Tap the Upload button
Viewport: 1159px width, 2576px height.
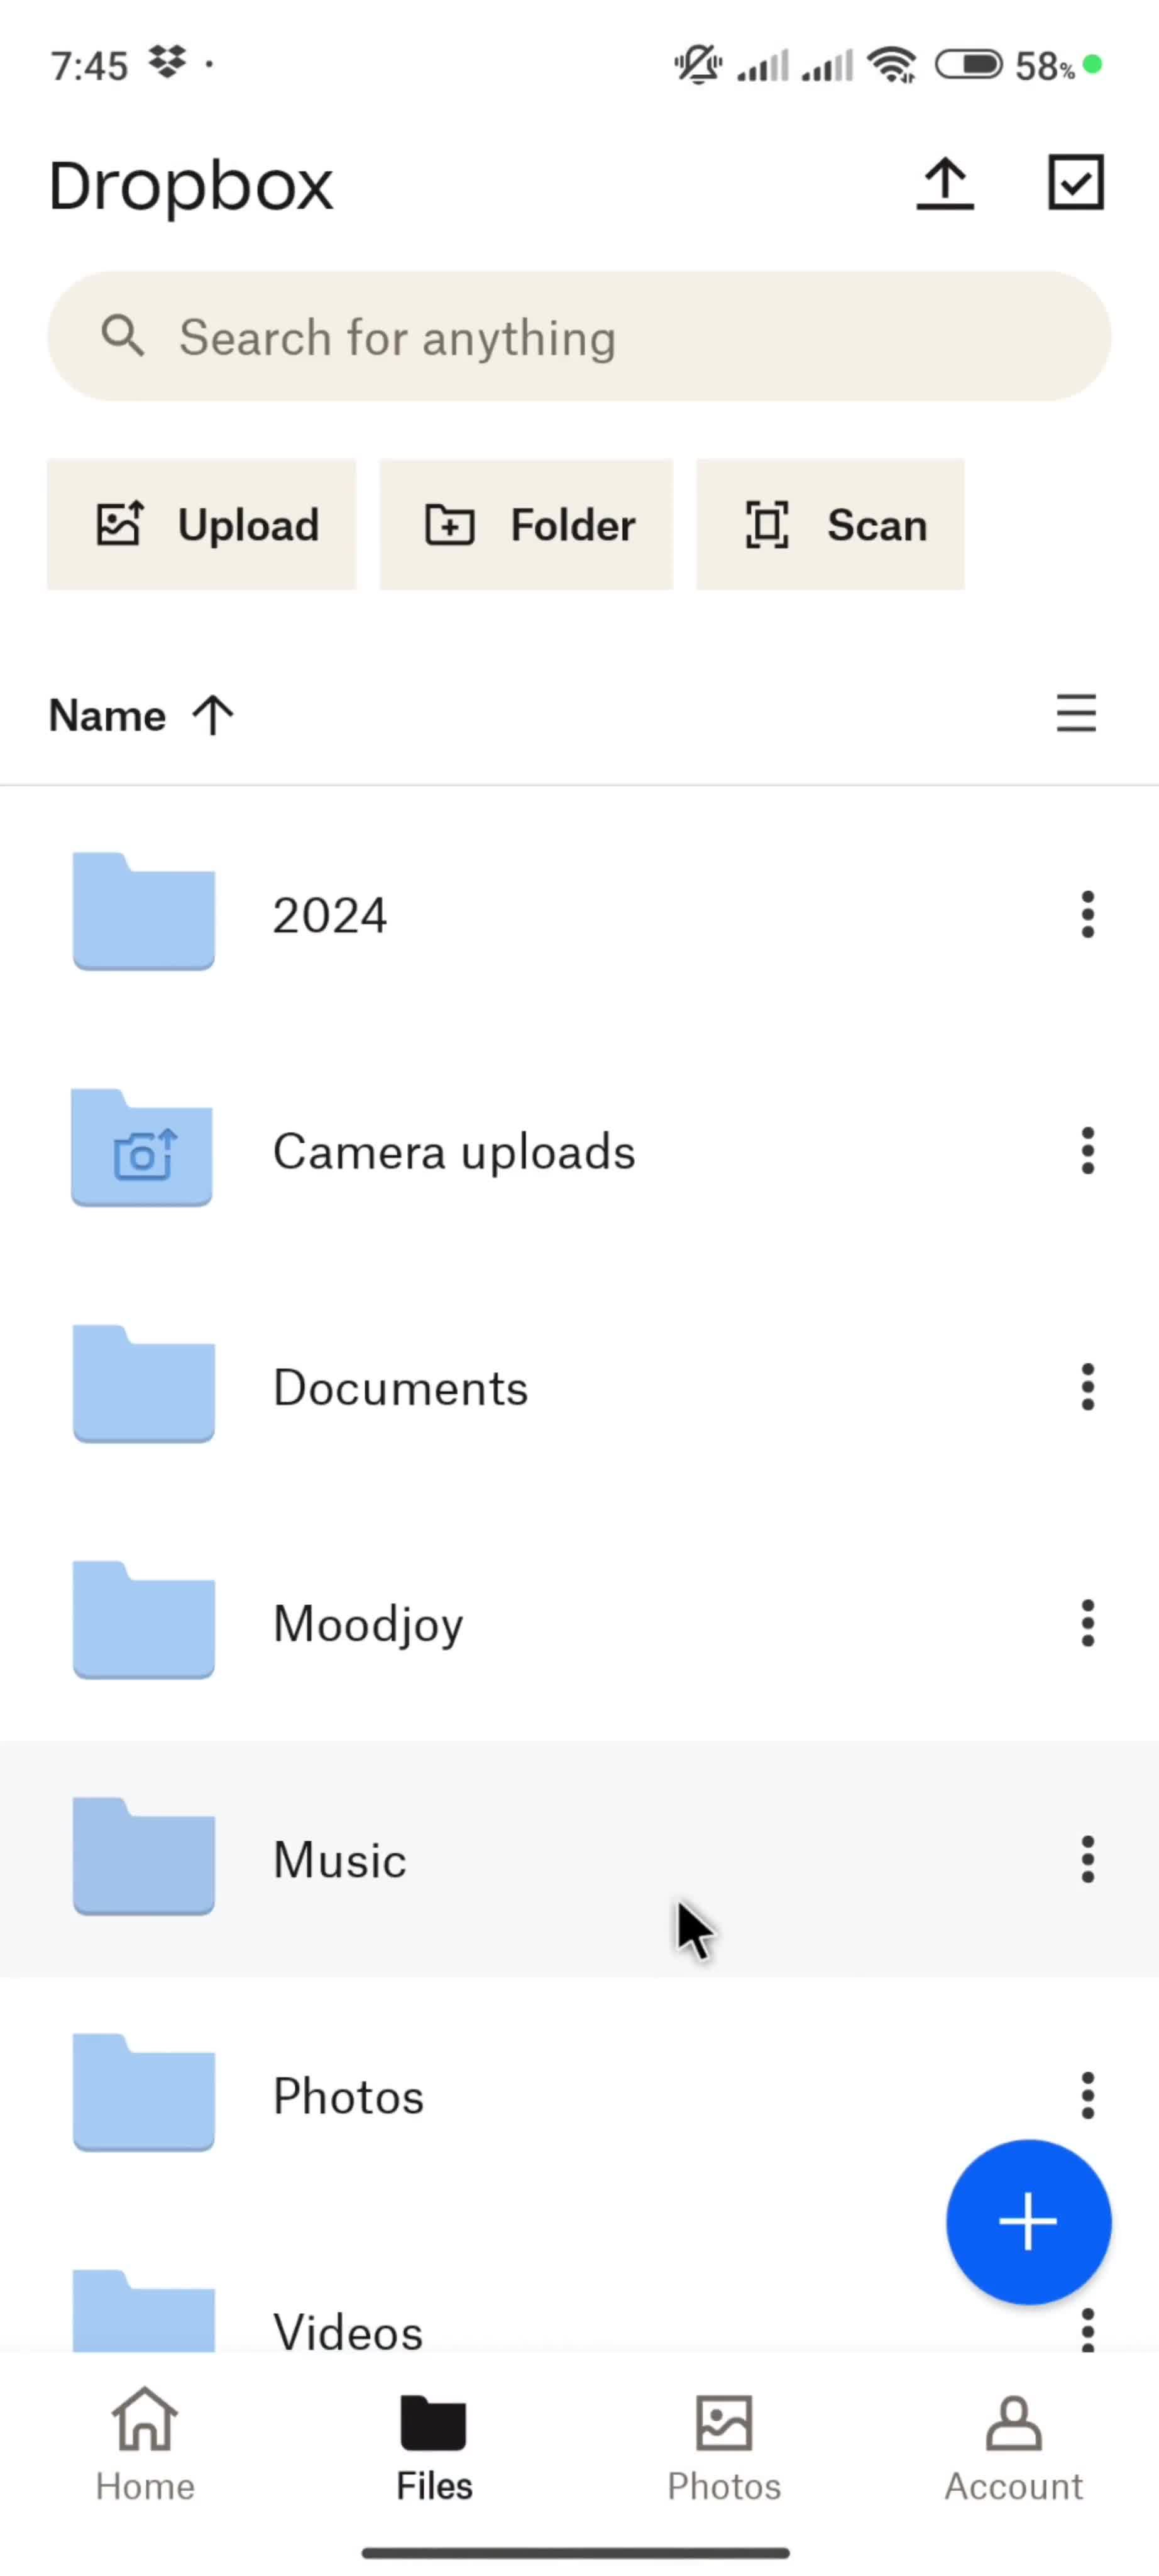(x=202, y=525)
